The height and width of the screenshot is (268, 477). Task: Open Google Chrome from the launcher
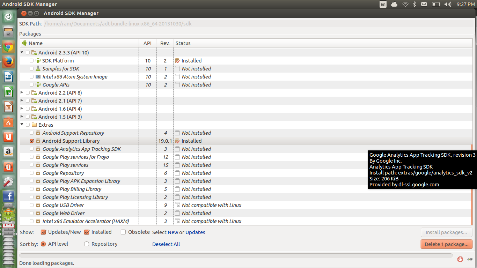click(8, 46)
